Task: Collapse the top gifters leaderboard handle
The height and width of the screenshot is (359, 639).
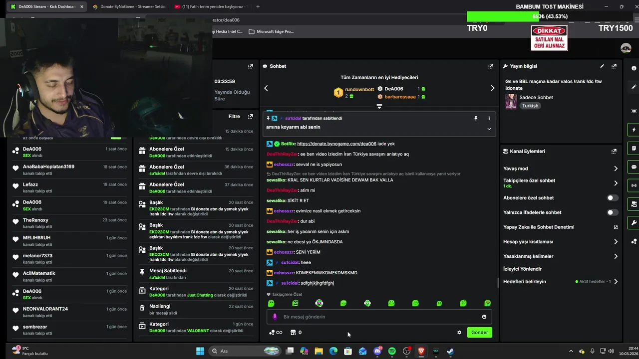Action: (x=379, y=106)
